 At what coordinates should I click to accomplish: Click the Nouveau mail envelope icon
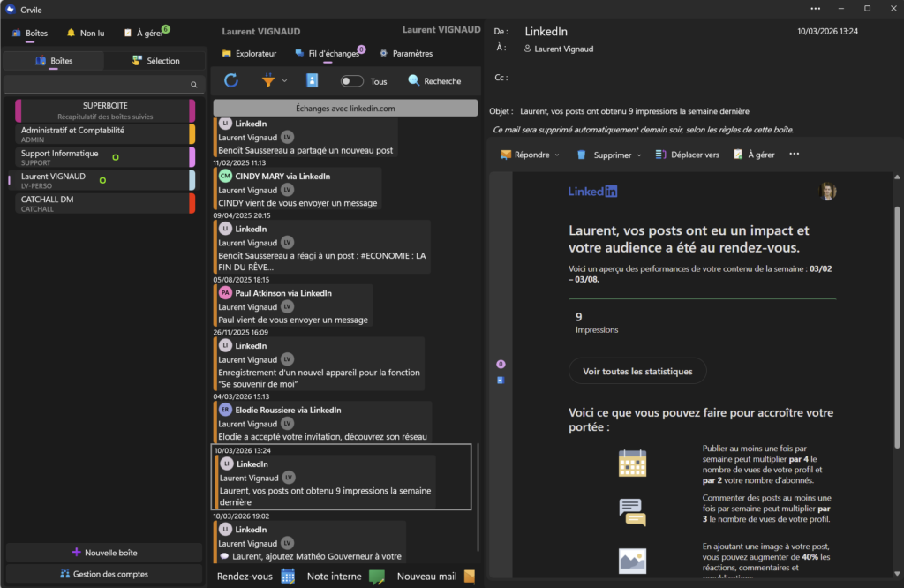[470, 577]
